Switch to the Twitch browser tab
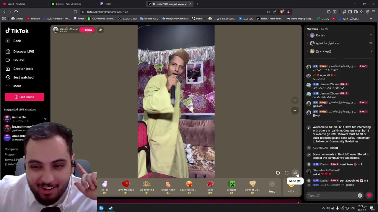 click(121, 4)
